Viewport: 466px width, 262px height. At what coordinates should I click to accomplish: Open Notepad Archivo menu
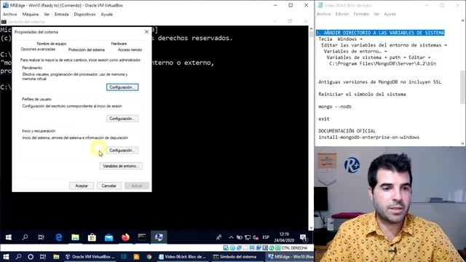323,14
